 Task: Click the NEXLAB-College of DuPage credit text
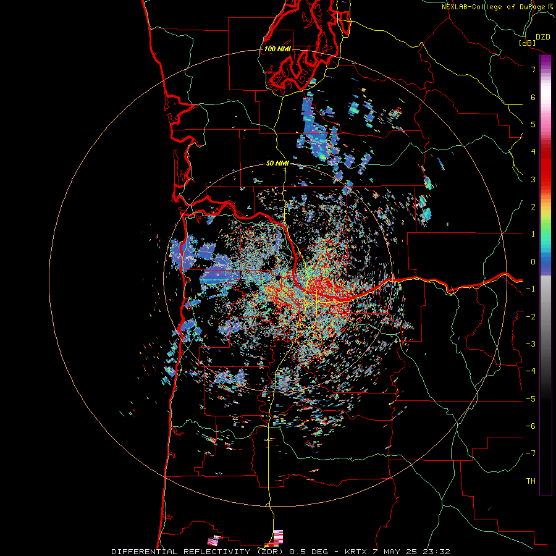pyautogui.click(x=494, y=7)
